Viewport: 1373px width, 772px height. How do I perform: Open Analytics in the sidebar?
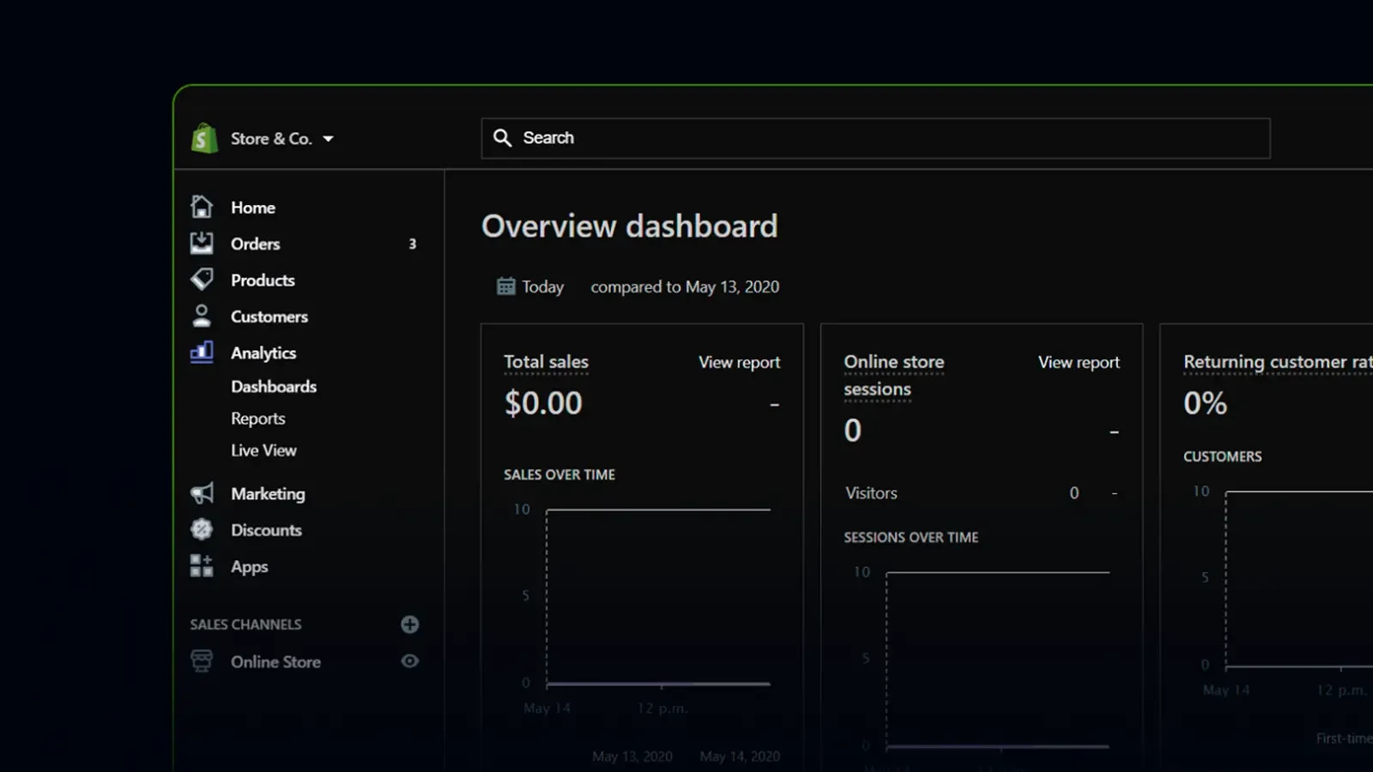tap(263, 353)
